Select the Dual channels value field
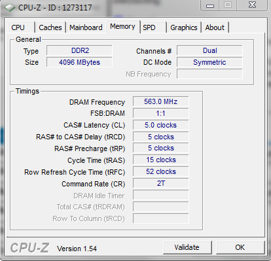271x261 pixels. point(209,50)
